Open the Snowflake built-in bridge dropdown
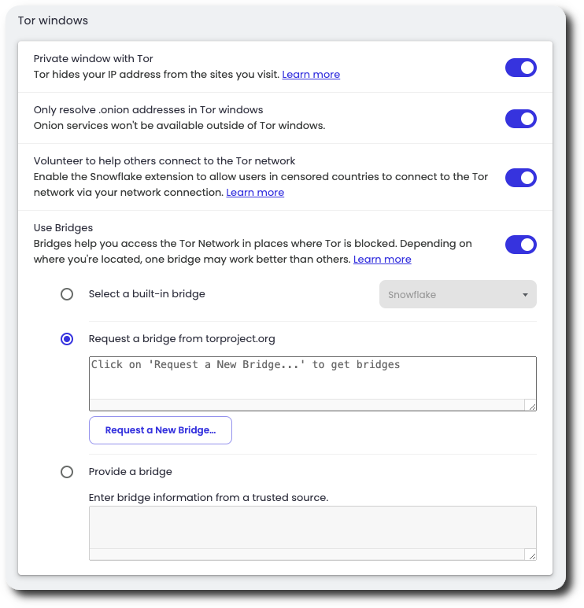This screenshot has height=608, width=584. [x=457, y=295]
